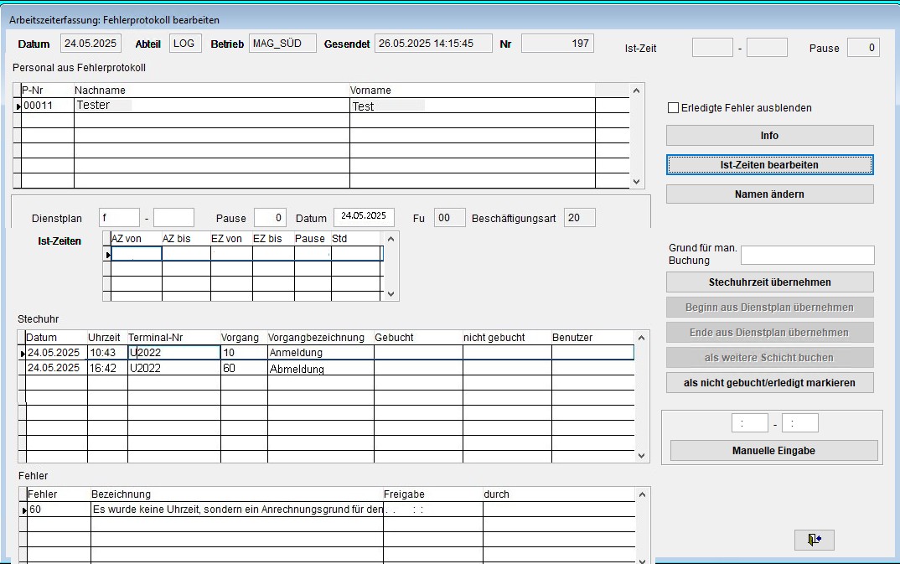Click Terminal-Nr U2022 in Abmeldung row

pyautogui.click(x=174, y=368)
